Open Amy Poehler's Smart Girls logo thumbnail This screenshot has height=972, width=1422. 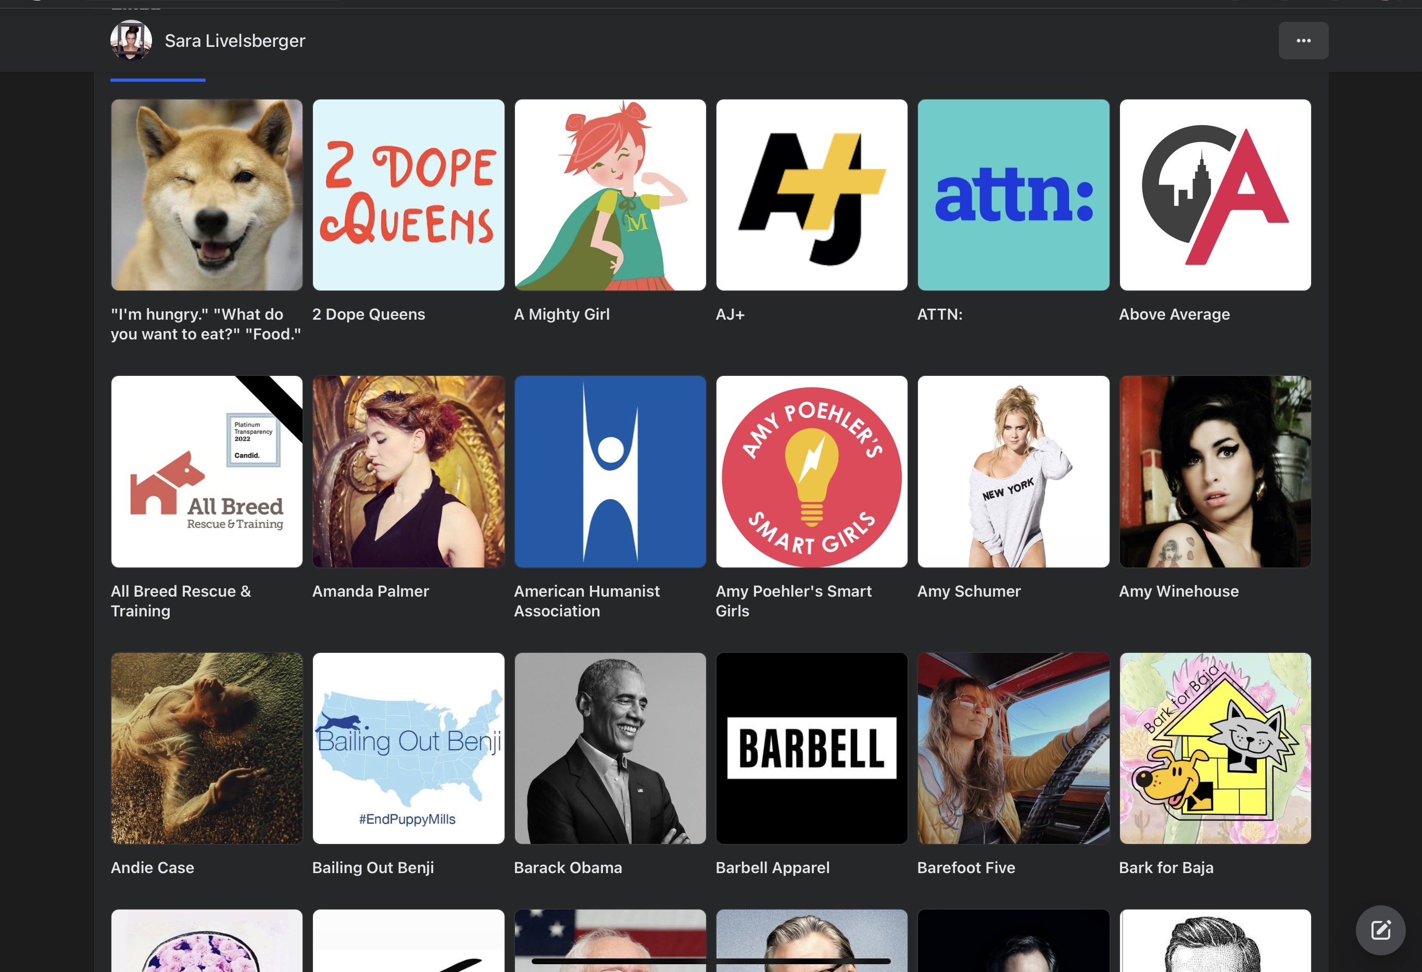pos(812,472)
